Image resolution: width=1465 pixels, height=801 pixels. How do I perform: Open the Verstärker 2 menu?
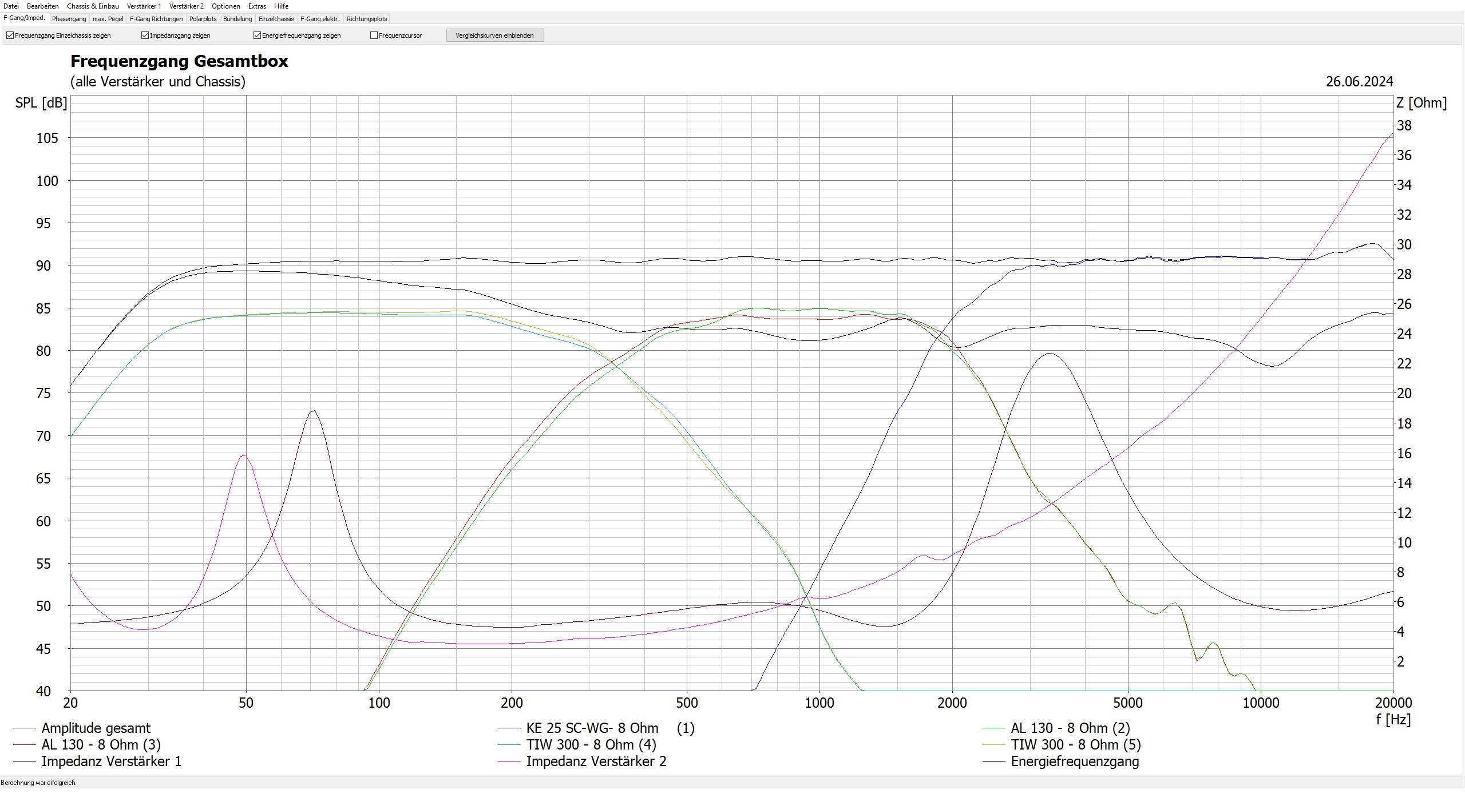coord(186,6)
